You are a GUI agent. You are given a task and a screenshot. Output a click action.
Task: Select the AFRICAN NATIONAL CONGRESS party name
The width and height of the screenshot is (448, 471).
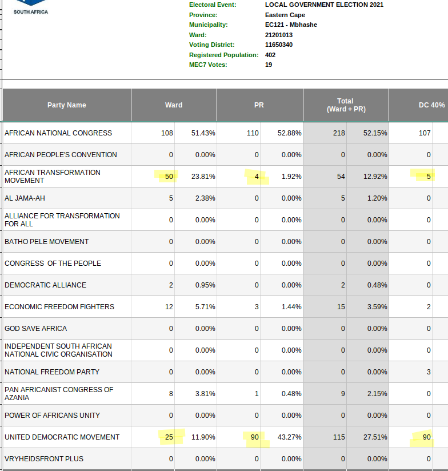click(x=58, y=133)
